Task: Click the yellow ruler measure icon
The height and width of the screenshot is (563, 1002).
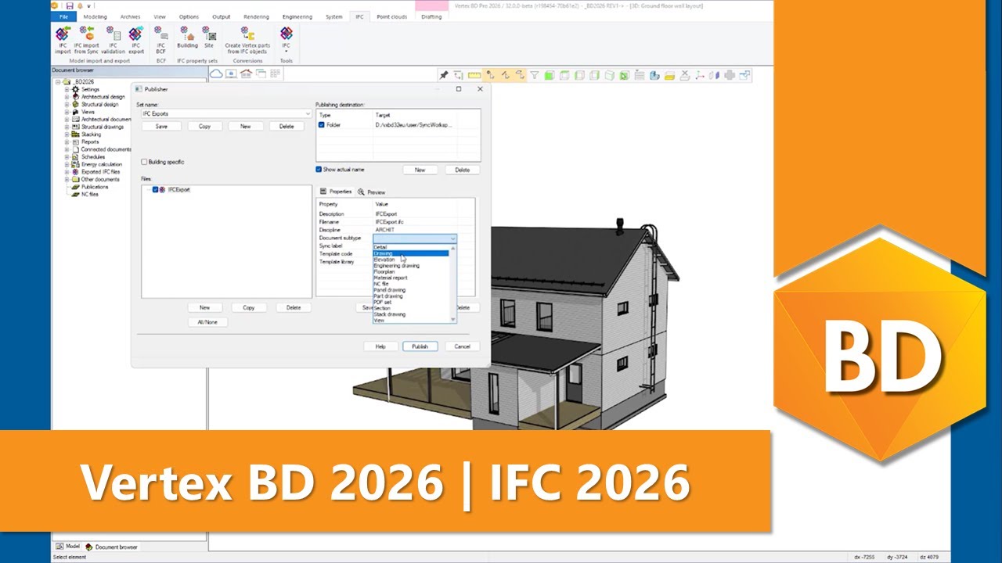Action: coord(474,75)
